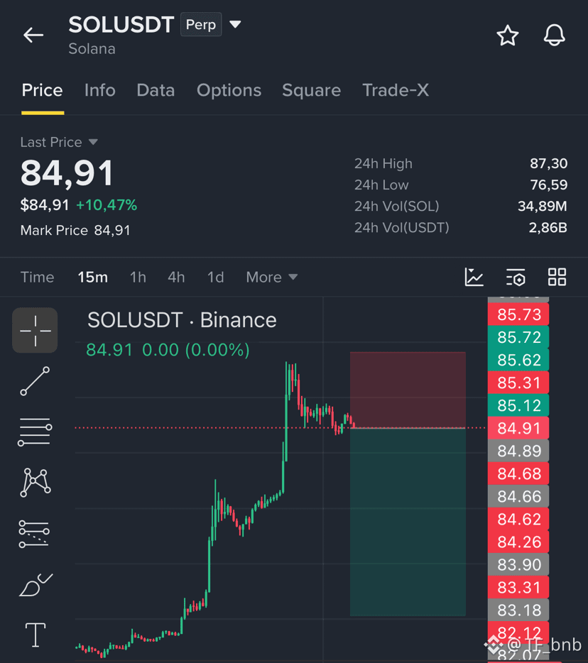Select the 1h chart interval
Image resolution: width=588 pixels, height=663 pixels.
[x=138, y=278]
